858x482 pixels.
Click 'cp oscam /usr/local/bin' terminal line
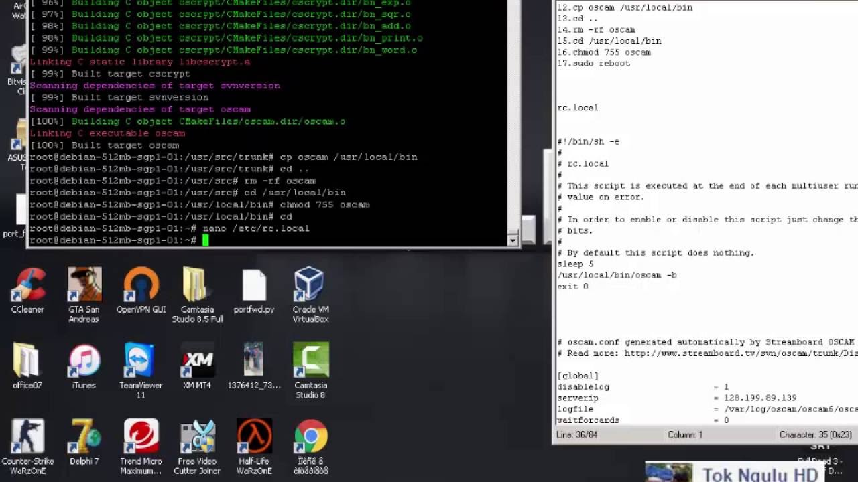(349, 157)
